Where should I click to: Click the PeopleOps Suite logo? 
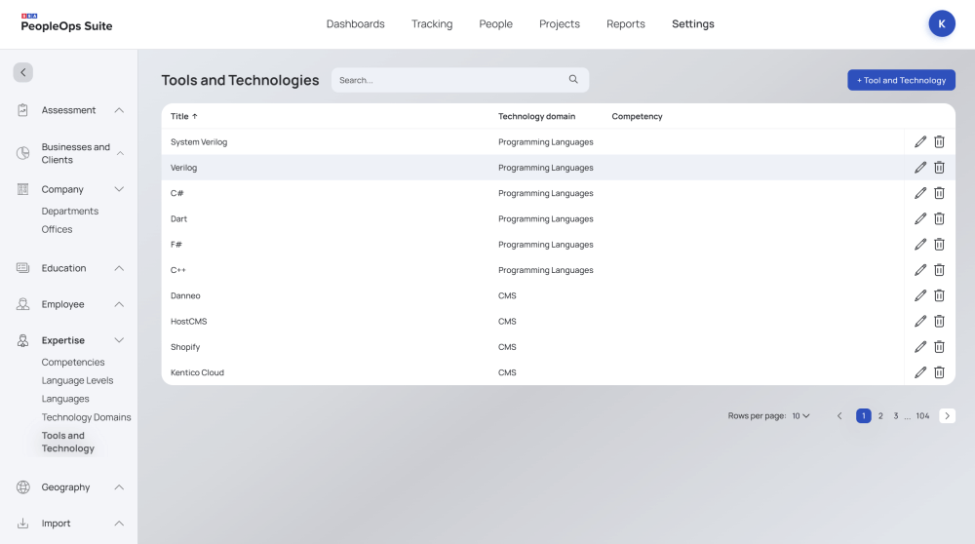coord(66,23)
